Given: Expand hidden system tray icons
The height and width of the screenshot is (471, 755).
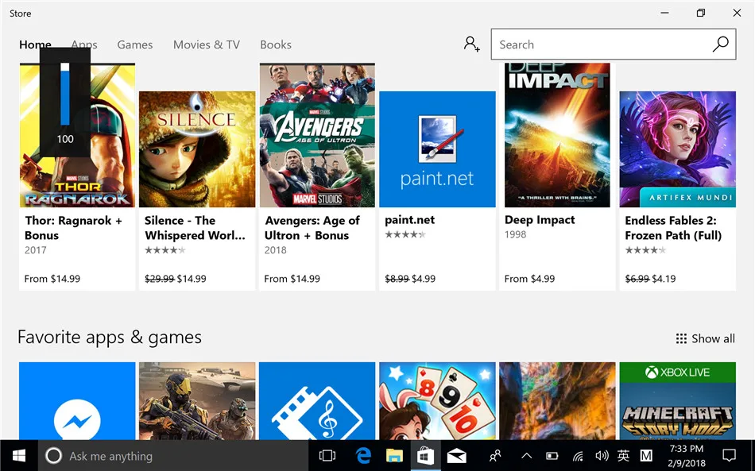Looking at the screenshot, I should click(x=526, y=456).
